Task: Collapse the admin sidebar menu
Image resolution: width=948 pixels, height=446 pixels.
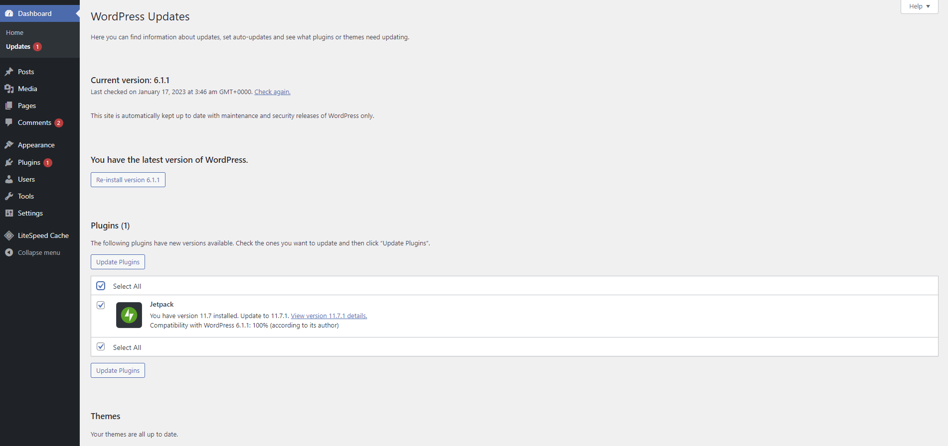Action: point(39,252)
